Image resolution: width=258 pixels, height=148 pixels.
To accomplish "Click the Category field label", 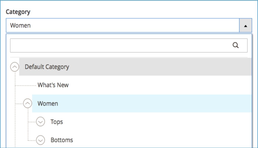I will pos(18,12).
